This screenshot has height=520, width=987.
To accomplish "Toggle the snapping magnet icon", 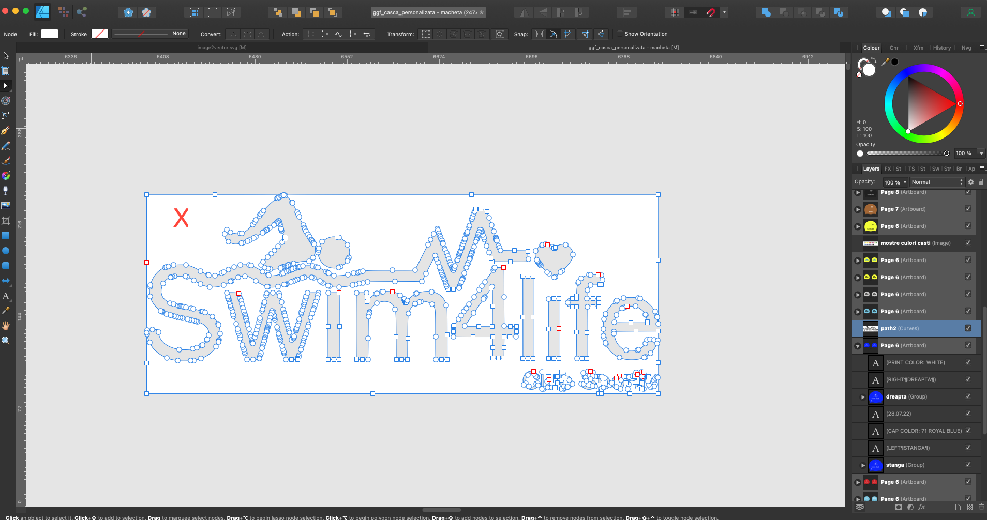I will click(711, 12).
